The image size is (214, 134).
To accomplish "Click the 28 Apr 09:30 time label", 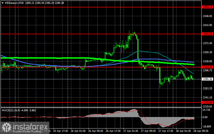I will pyautogui.click(x=201, y=131).
